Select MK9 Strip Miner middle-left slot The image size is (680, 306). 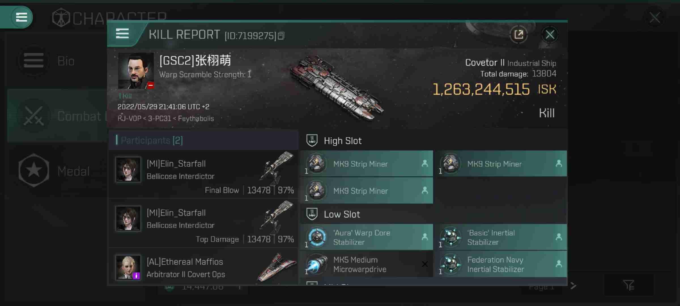368,191
